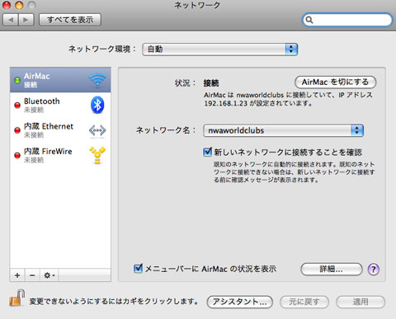Remove the selected service with the minus button
Viewport: 396px width, 319px height.
tap(32, 275)
